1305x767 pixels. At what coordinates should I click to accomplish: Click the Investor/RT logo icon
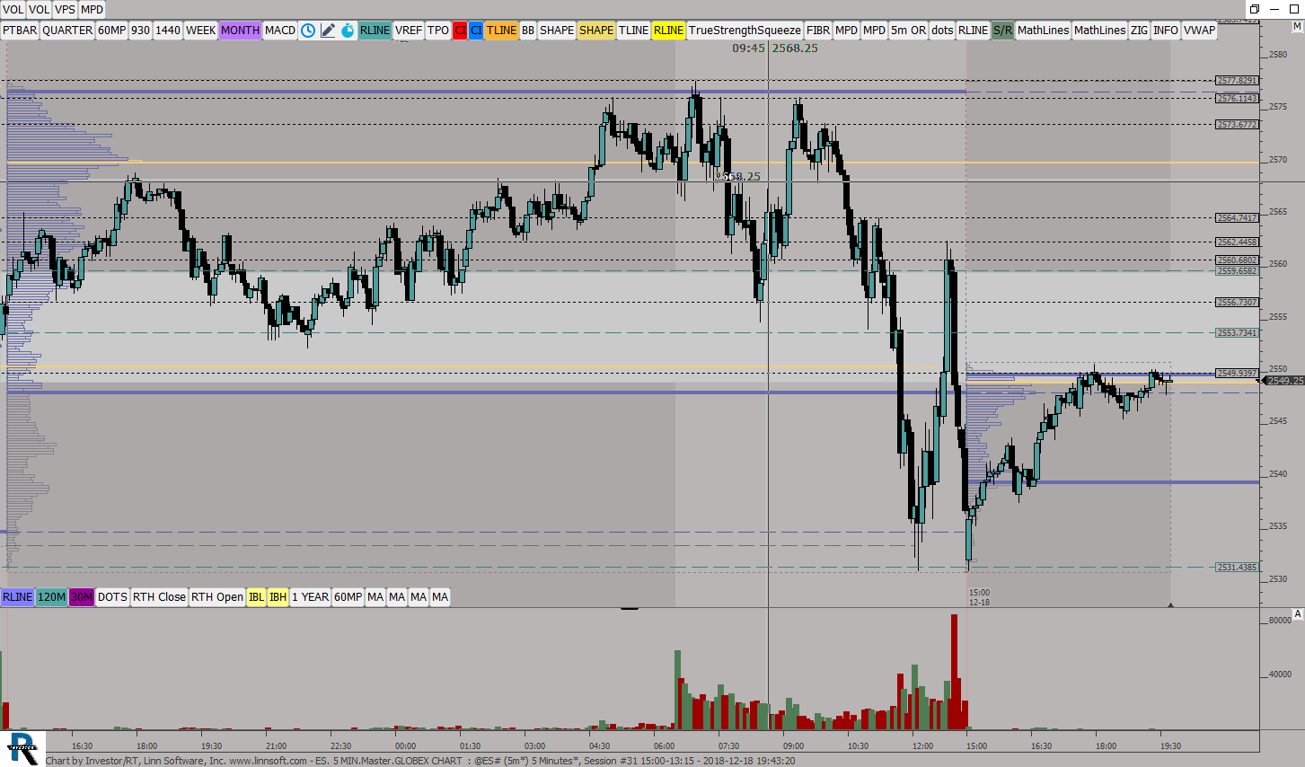22,749
